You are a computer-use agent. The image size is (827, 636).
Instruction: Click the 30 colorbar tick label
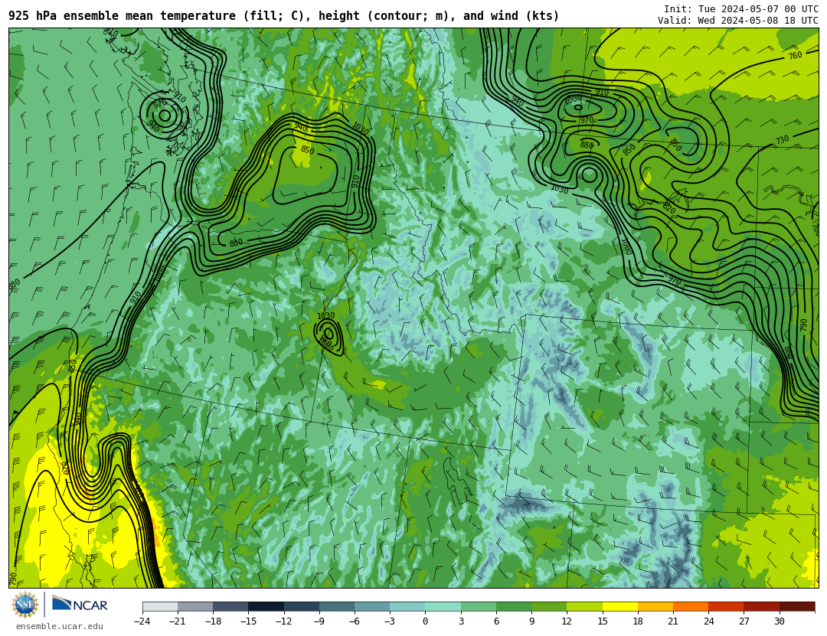(780, 621)
